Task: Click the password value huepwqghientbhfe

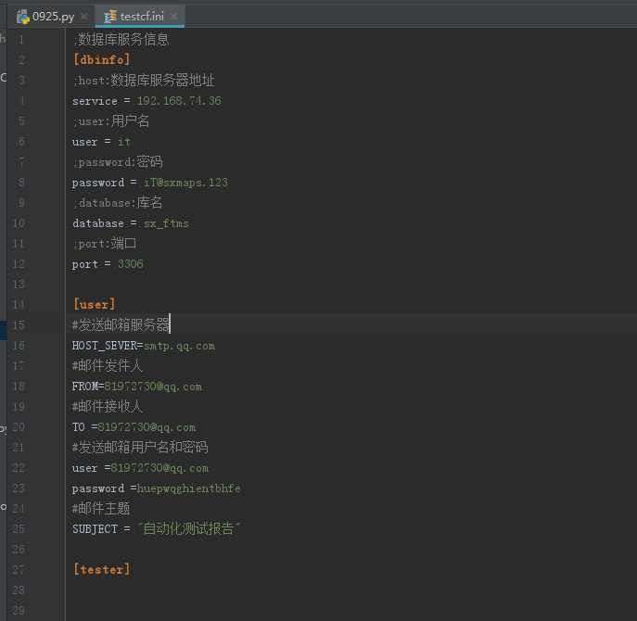Action: click(x=188, y=488)
